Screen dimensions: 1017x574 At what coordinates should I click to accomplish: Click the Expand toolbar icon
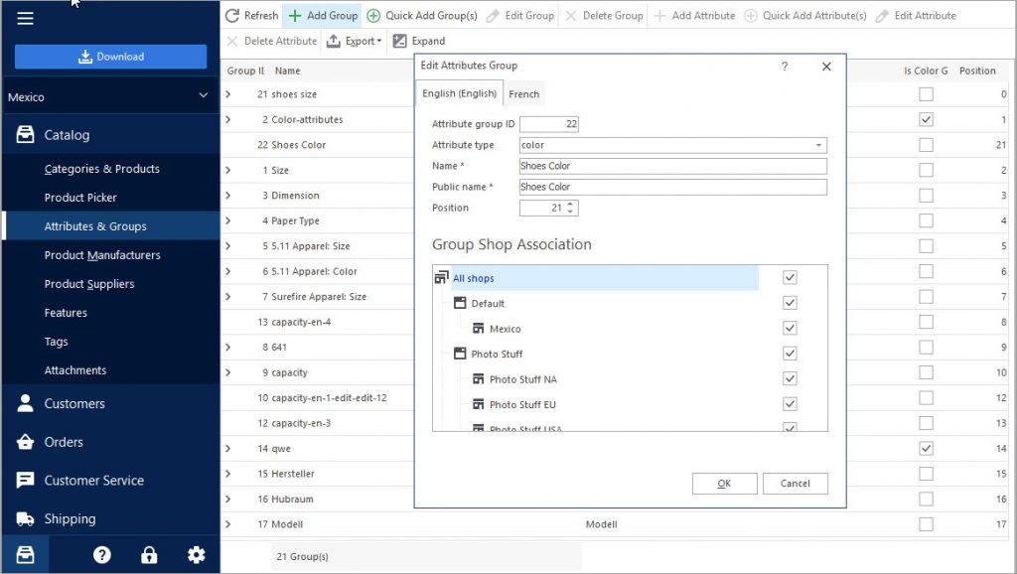point(400,41)
